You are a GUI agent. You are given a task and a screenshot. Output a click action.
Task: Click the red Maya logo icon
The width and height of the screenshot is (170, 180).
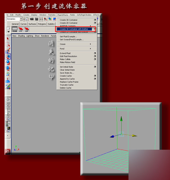pyautogui.click(x=8, y=151)
